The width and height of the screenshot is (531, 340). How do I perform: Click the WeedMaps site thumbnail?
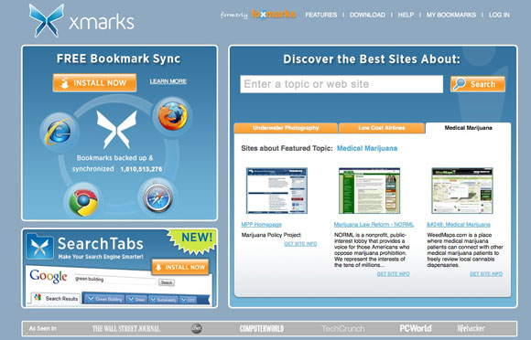[462, 191]
